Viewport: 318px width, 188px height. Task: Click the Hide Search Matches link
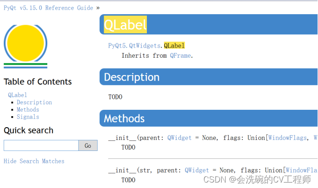tap(34, 161)
